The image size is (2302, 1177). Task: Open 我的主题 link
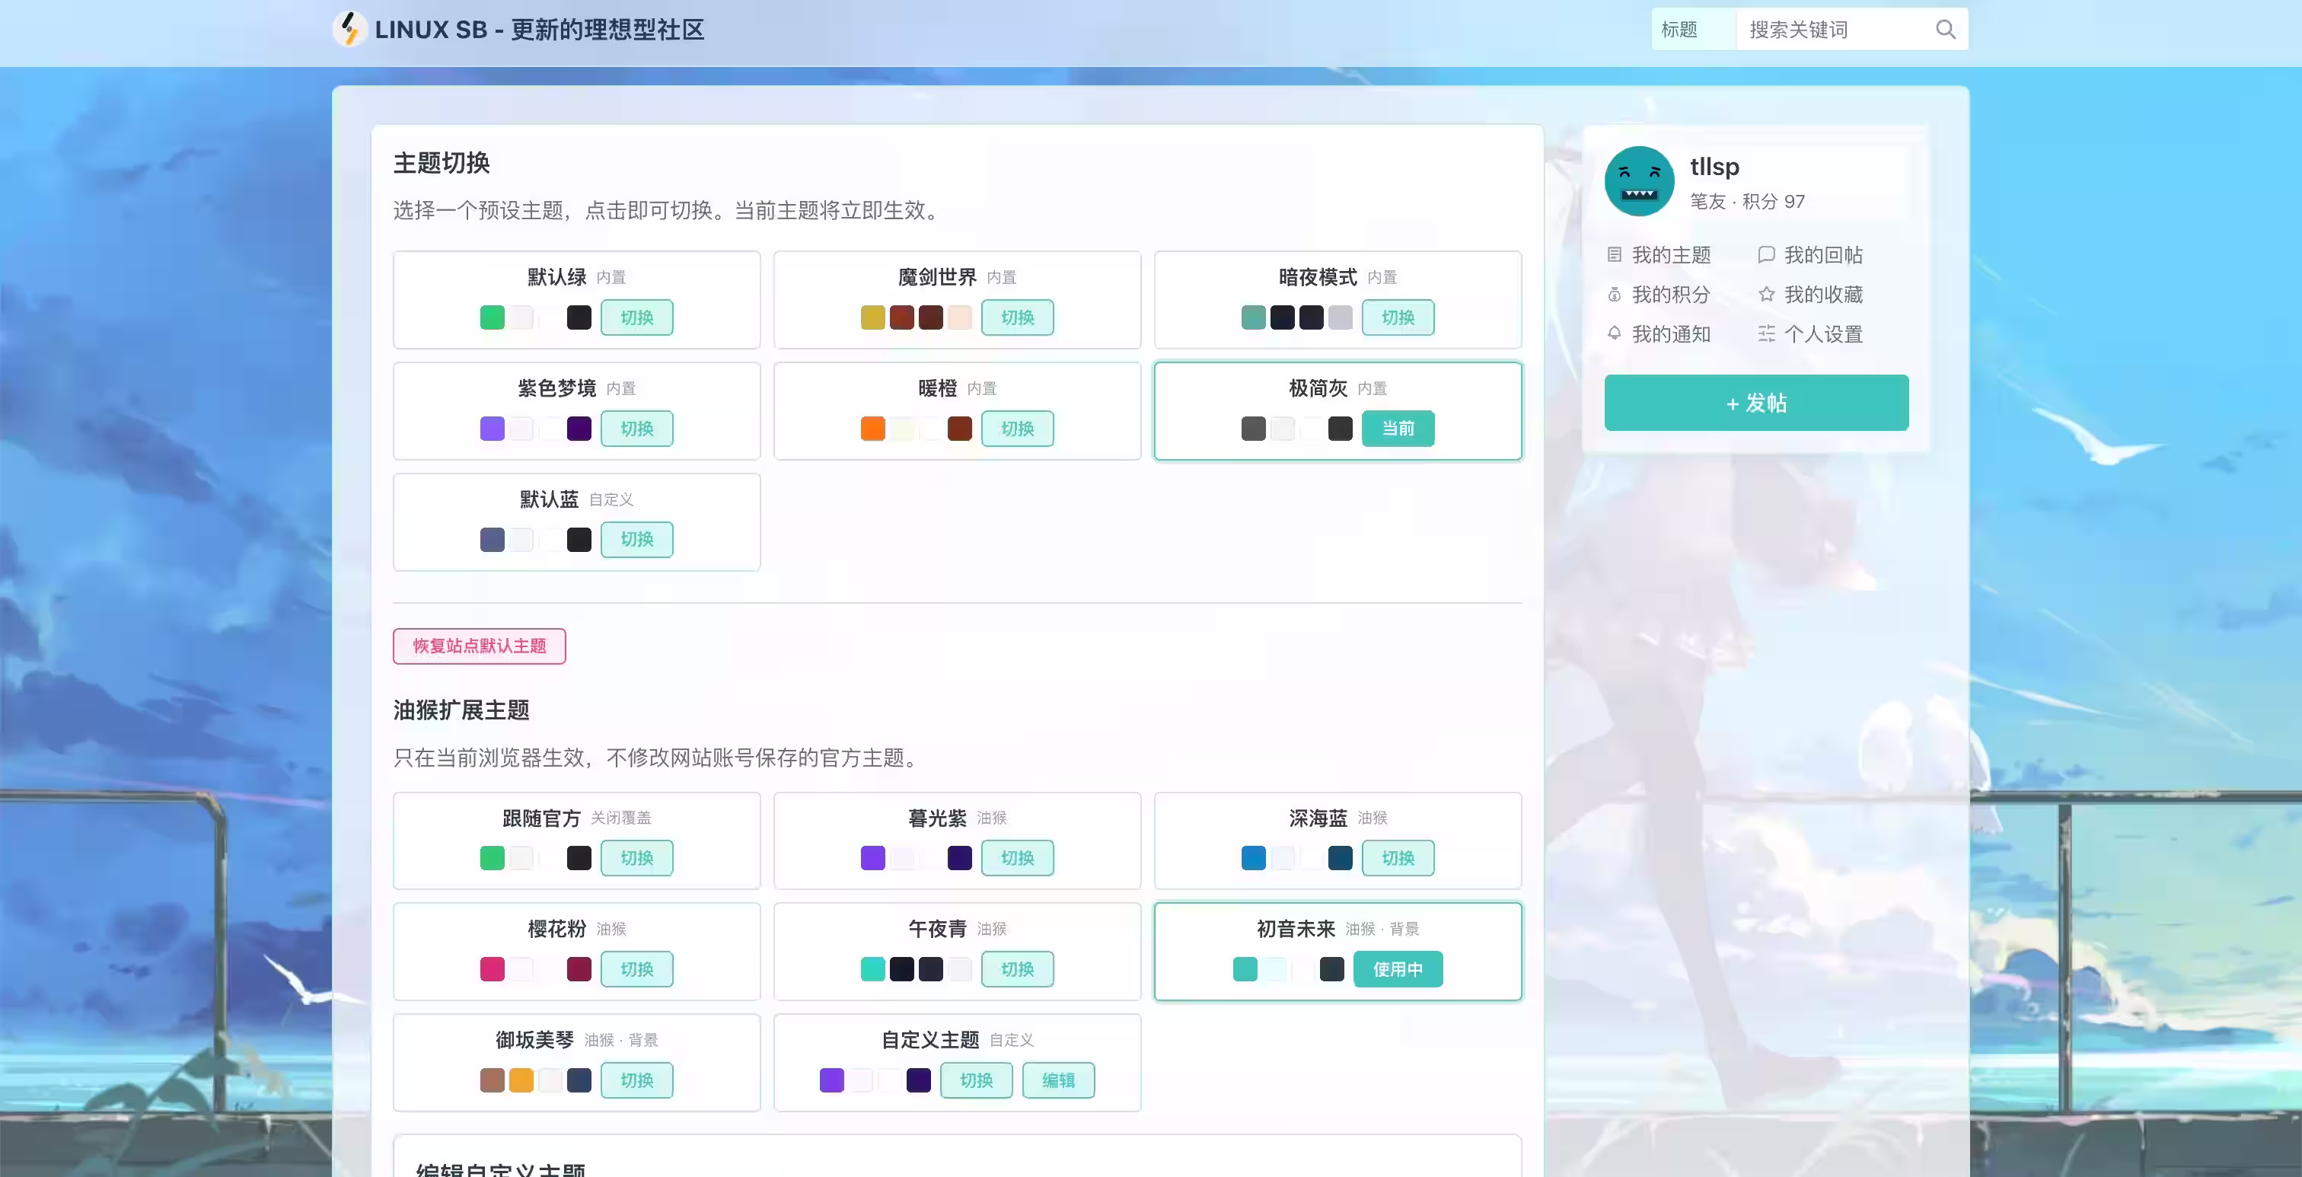pos(1671,255)
